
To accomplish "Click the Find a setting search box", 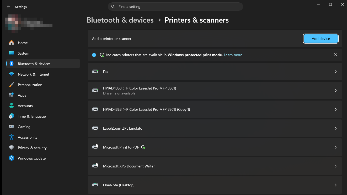I will point(175,7).
